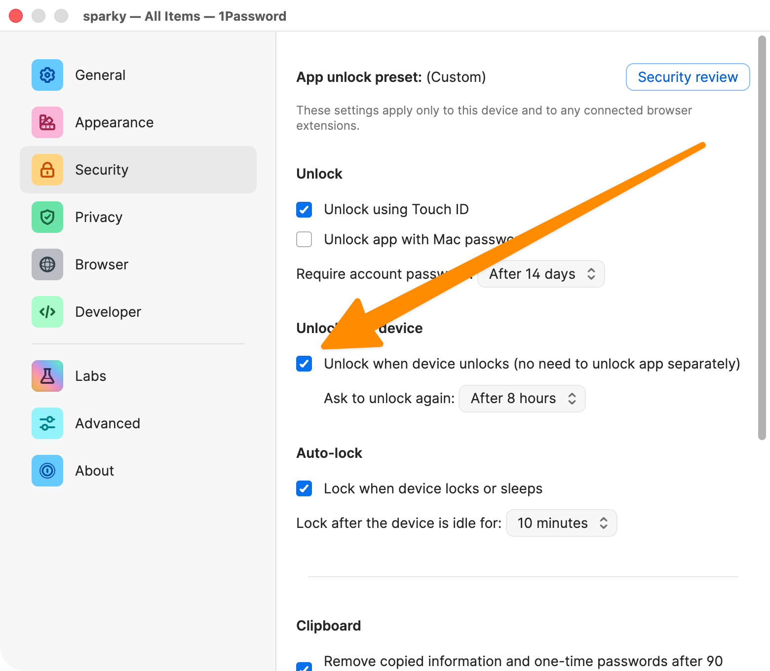This screenshot has height=671, width=770.
Task: Enable Unlock app with Mac password
Action: point(304,239)
